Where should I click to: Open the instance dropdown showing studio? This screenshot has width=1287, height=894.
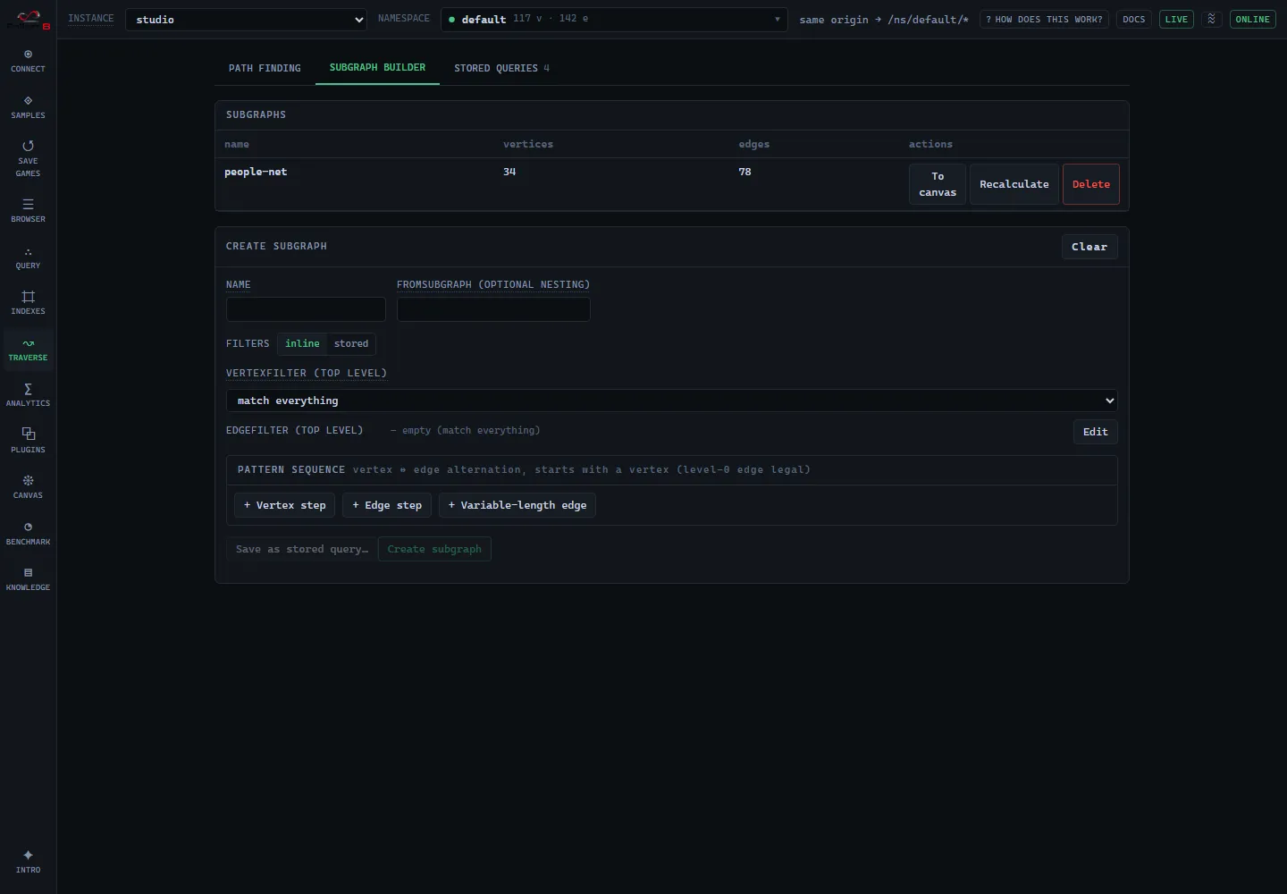click(x=246, y=20)
